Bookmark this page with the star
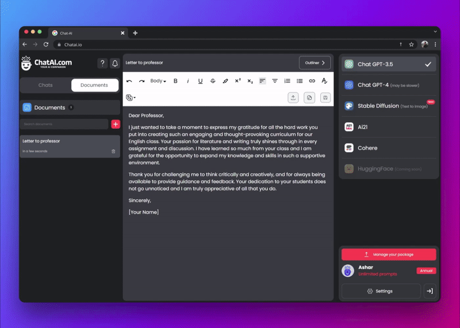This screenshot has height=328, width=460. (x=411, y=45)
